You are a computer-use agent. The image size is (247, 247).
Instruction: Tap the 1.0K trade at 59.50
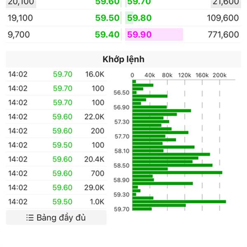click(56, 202)
